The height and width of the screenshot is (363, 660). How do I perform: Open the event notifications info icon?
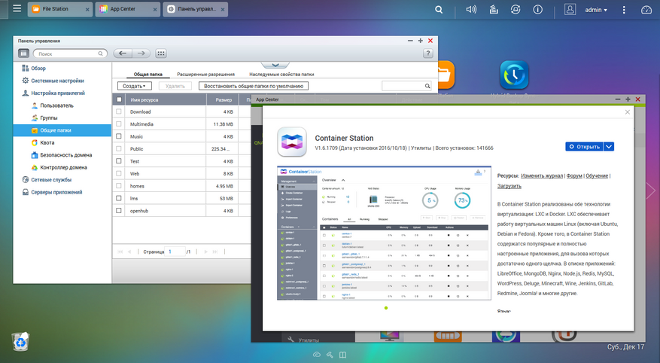pyautogui.click(x=537, y=9)
